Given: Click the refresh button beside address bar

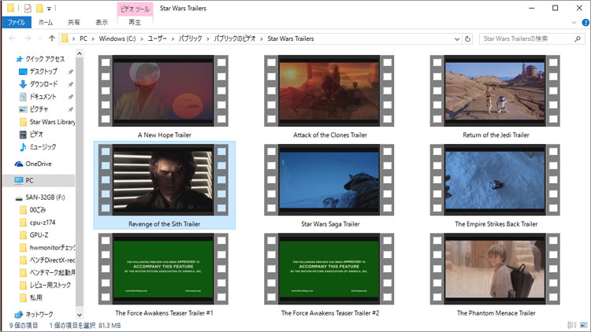Looking at the screenshot, I should (x=468, y=38).
